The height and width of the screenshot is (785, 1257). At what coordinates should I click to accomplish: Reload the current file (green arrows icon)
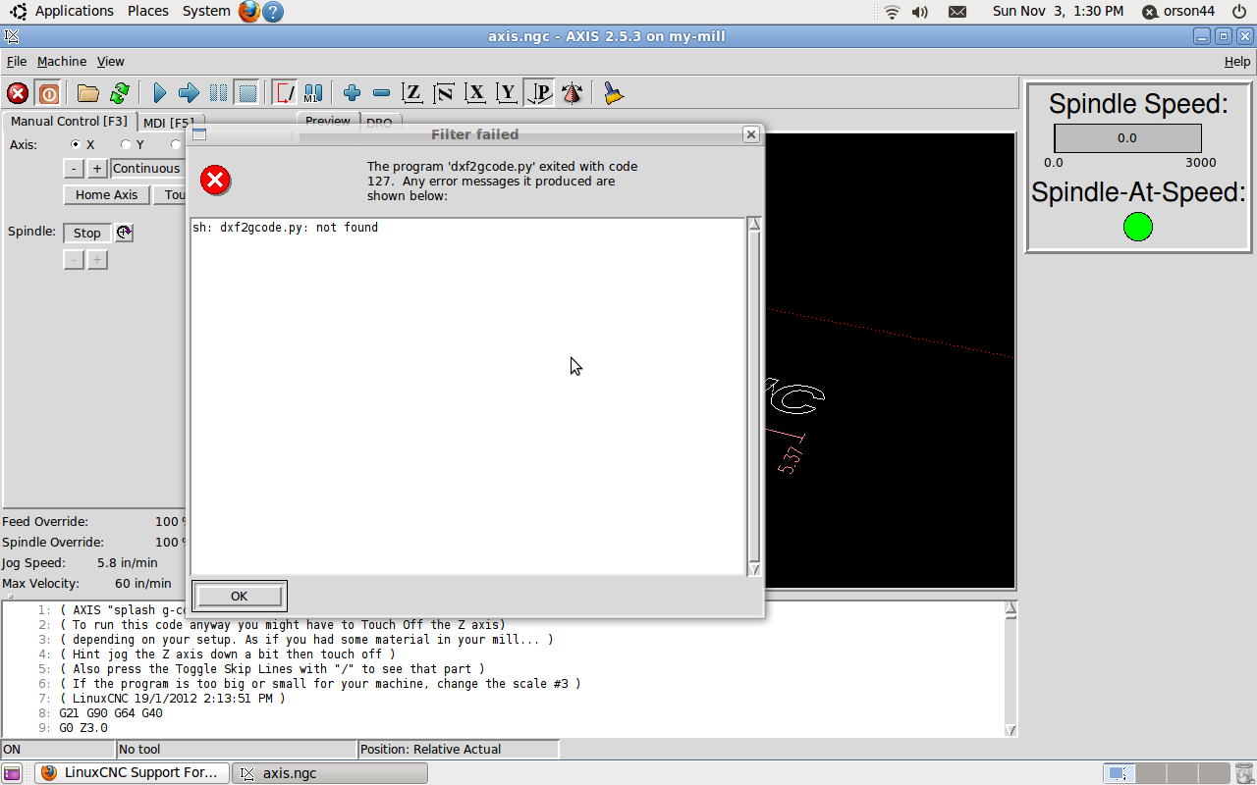pyautogui.click(x=119, y=93)
